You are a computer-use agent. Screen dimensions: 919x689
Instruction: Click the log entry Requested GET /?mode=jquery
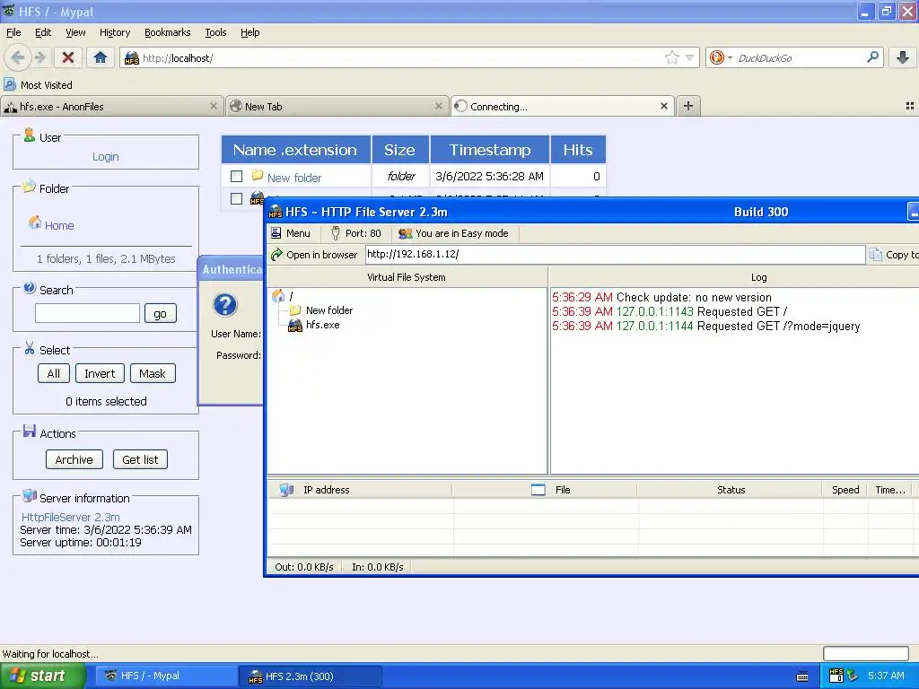click(705, 327)
